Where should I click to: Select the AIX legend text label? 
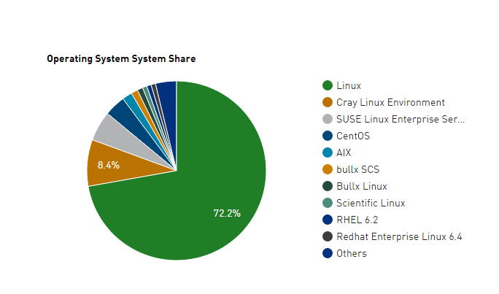tap(344, 153)
